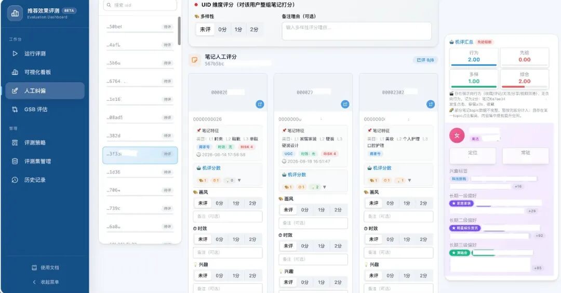Open note 000027 via its external link icon
This screenshot has width=561, height=293.
345,104
